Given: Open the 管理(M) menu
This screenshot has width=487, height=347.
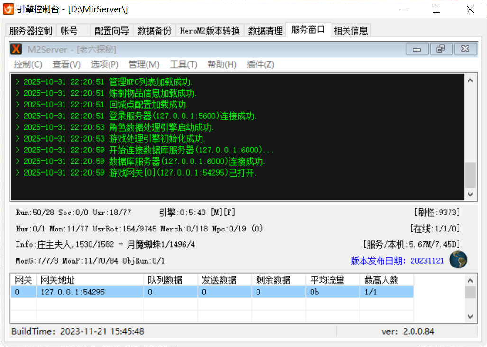Looking at the screenshot, I should coord(143,65).
